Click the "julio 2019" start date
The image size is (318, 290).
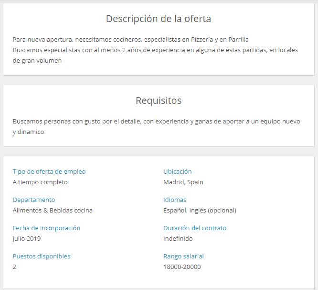tap(27, 238)
